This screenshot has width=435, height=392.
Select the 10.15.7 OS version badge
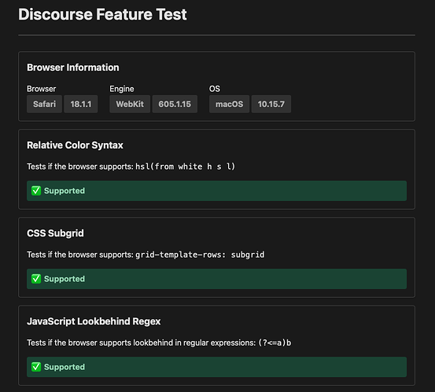click(x=271, y=104)
